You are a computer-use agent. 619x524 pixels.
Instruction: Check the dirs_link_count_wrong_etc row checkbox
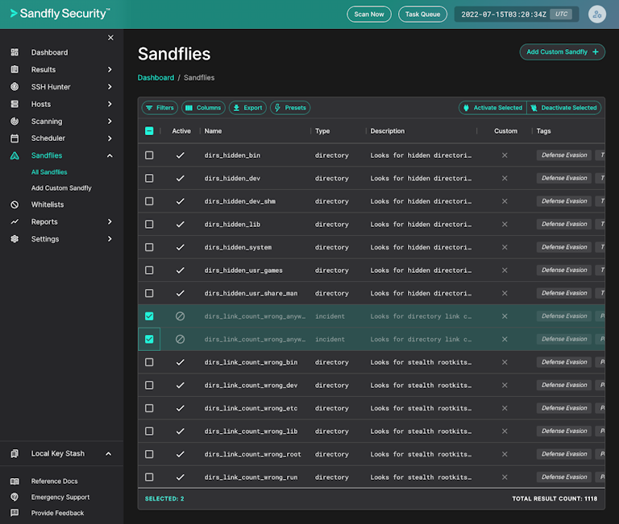click(149, 408)
